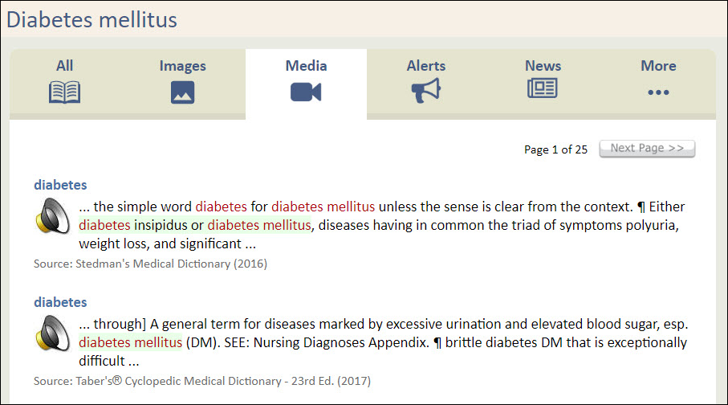Expand the More tab options
Screen dimensions: 728x405
point(658,66)
